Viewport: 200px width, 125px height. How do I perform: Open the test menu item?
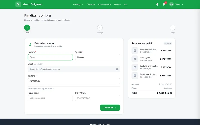point(125,4)
